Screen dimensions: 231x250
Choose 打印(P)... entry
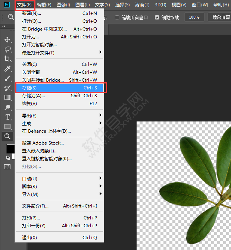point(59,218)
